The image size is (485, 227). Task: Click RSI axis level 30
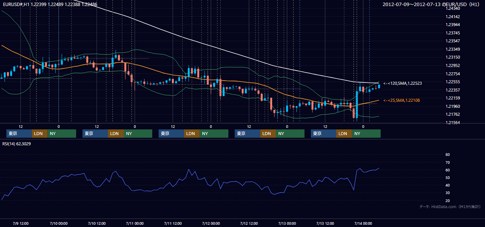click(447, 193)
